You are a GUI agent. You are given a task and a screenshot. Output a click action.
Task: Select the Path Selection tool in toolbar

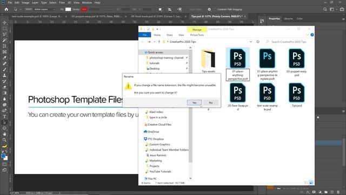click(4, 122)
